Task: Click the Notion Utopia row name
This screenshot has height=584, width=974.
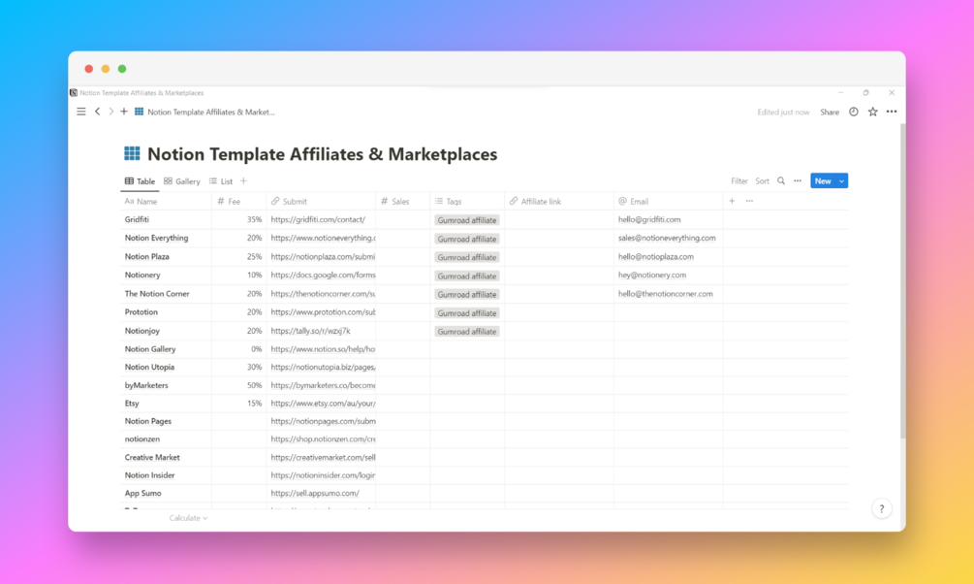Action: [x=149, y=367]
